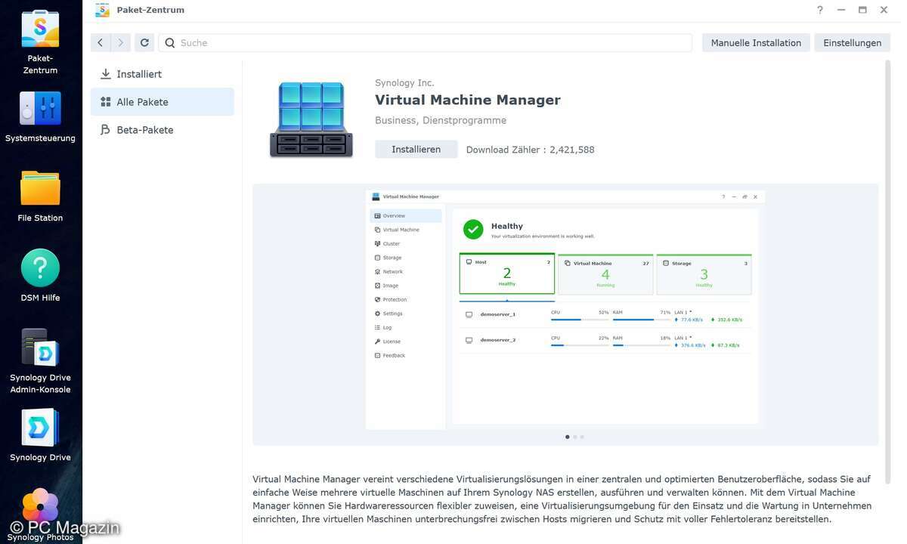Minimize the Paket-Zentrum window
Image resolution: width=907 pixels, height=544 pixels.
841,10
